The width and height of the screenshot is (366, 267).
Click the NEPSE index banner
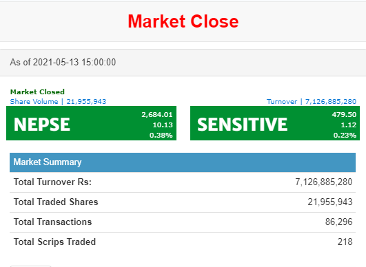point(91,123)
